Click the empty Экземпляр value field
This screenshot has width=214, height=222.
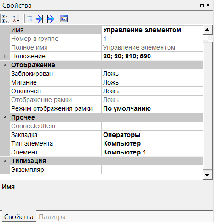[x=152, y=170]
